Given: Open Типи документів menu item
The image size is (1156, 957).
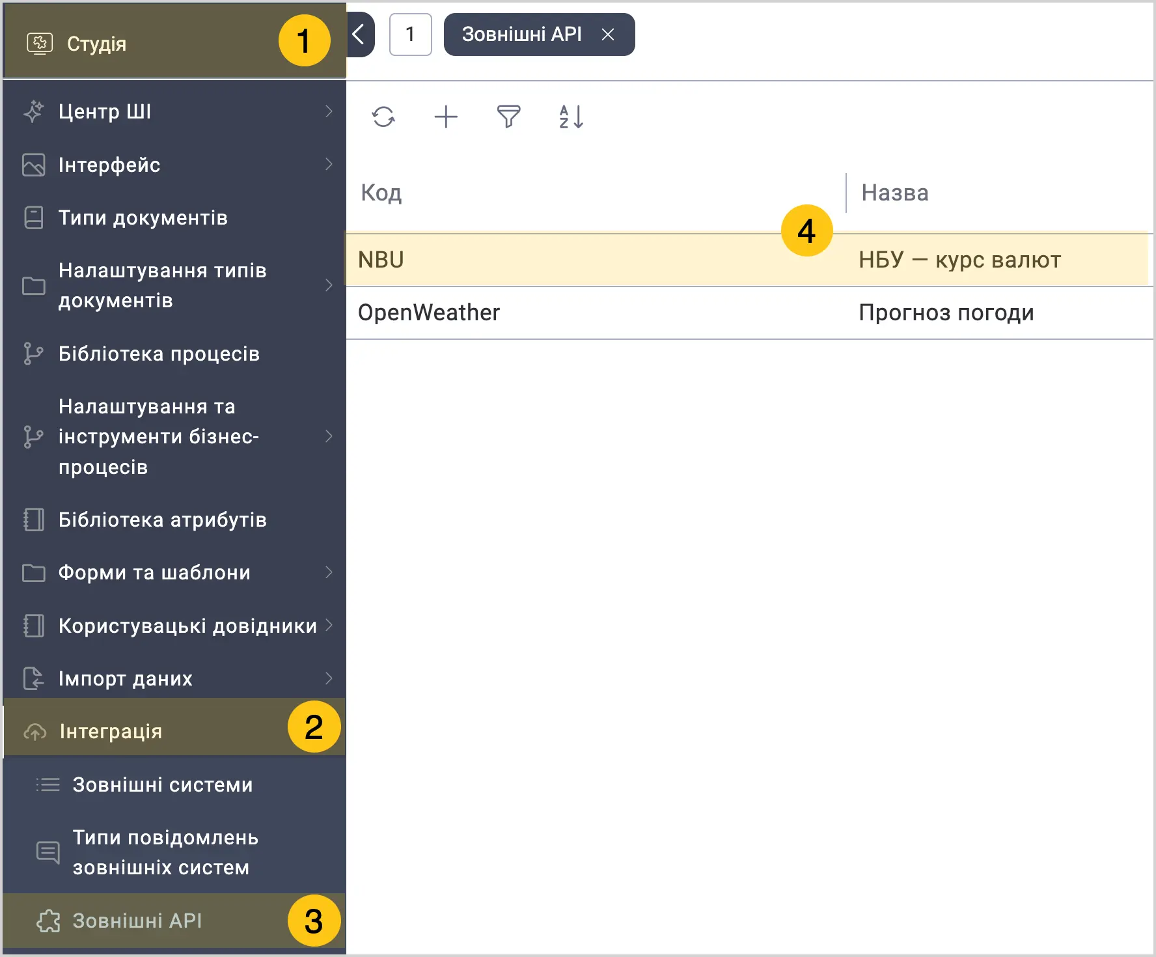Looking at the screenshot, I should pyautogui.click(x=143, y=218).
